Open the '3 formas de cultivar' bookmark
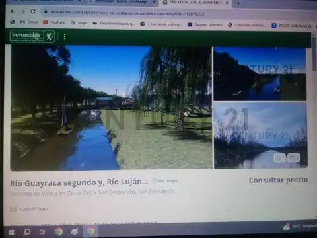 [161, 24]
